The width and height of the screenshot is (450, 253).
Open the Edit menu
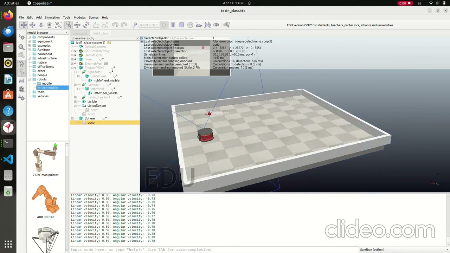[30, 17]
